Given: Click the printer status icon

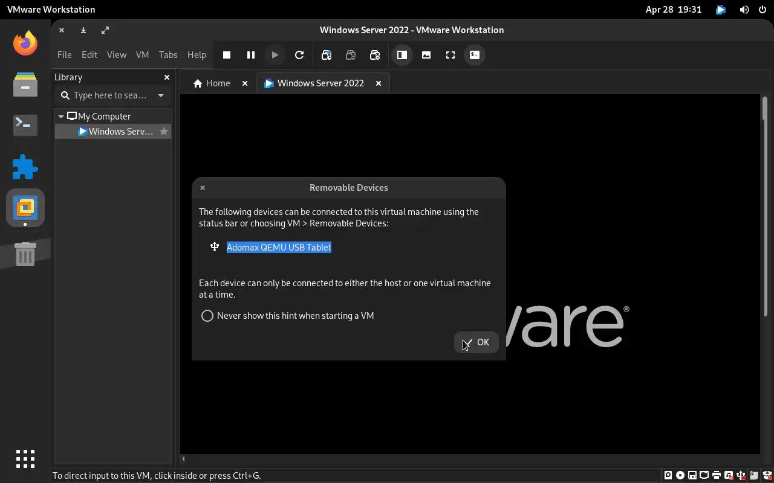Looking at the screenshot, I should pos(717,475).
